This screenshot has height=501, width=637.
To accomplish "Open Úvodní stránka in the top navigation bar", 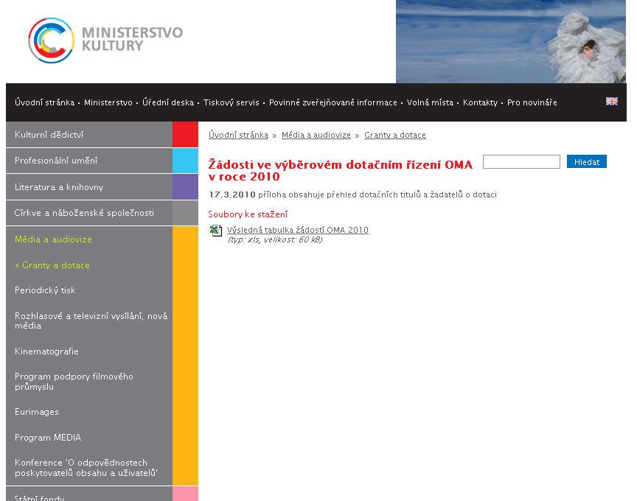I will pyautogui.click(x=44, y=102).
